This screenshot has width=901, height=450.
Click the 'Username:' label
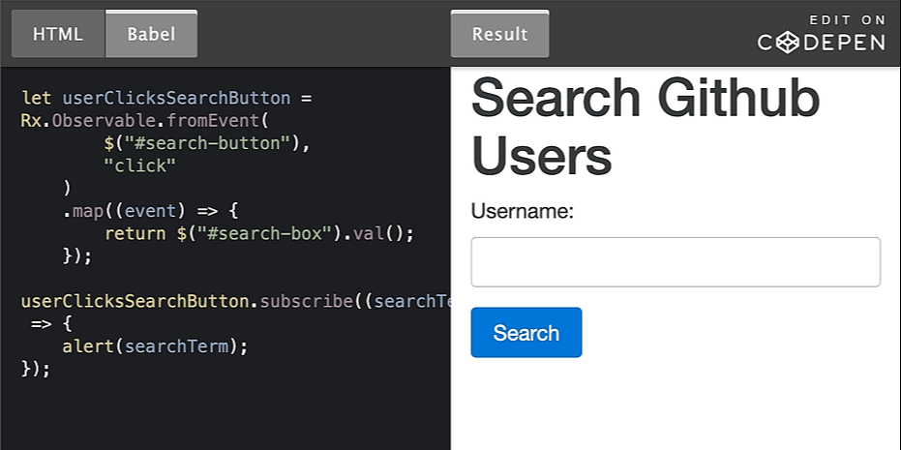[523, 211]
